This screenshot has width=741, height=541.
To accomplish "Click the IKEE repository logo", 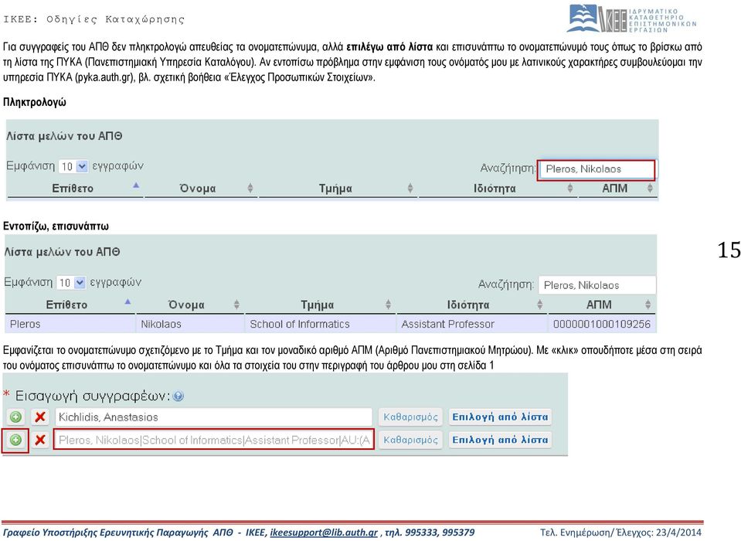I will (632, 19).
